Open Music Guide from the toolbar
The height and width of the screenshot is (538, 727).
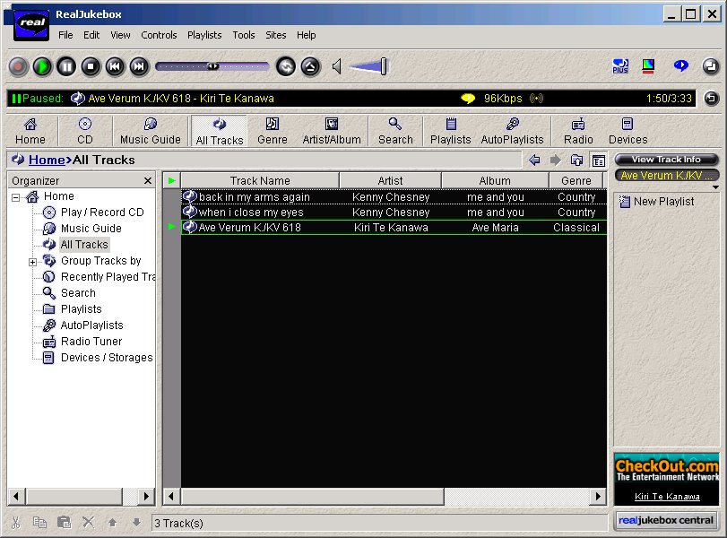pyautogui.click(x=151, y=131)
